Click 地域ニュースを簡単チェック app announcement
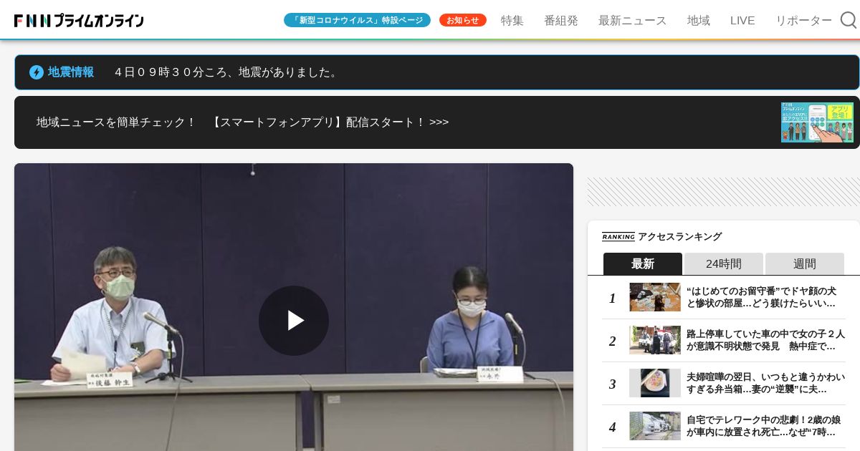Viewport: 860px width, 451px height. [x=243, y=122]
